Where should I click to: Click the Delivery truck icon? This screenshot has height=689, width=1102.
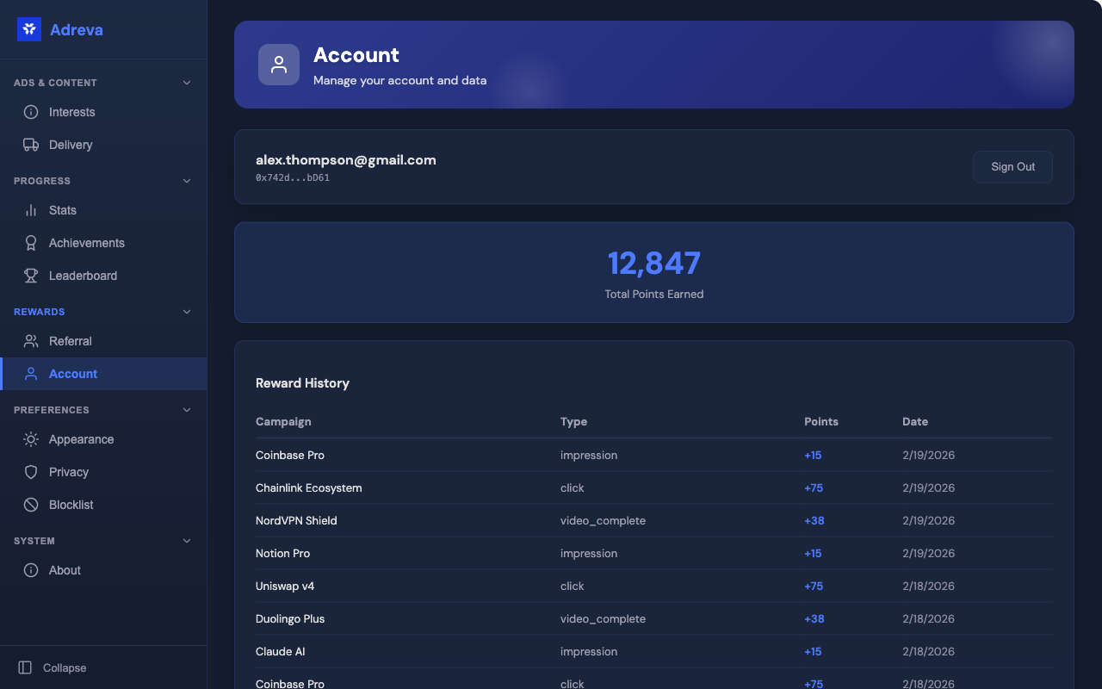click(31, 145)
